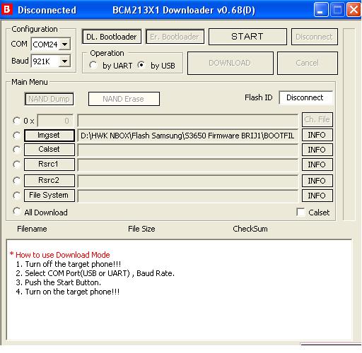Select the Imgset row radio button
This screenshot has width=362, height=353.
[16, 136]
